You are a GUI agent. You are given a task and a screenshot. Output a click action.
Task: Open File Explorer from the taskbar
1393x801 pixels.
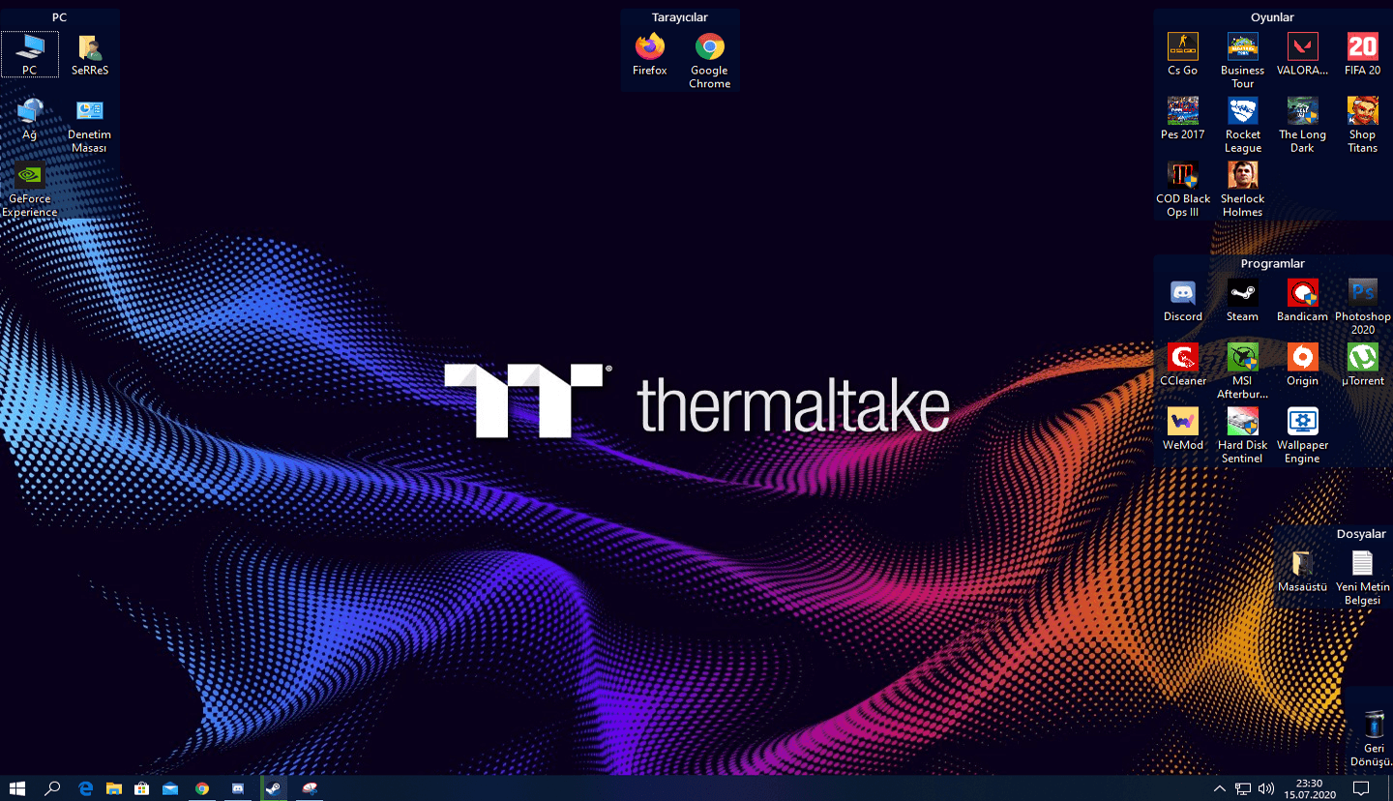click(113, 788)
